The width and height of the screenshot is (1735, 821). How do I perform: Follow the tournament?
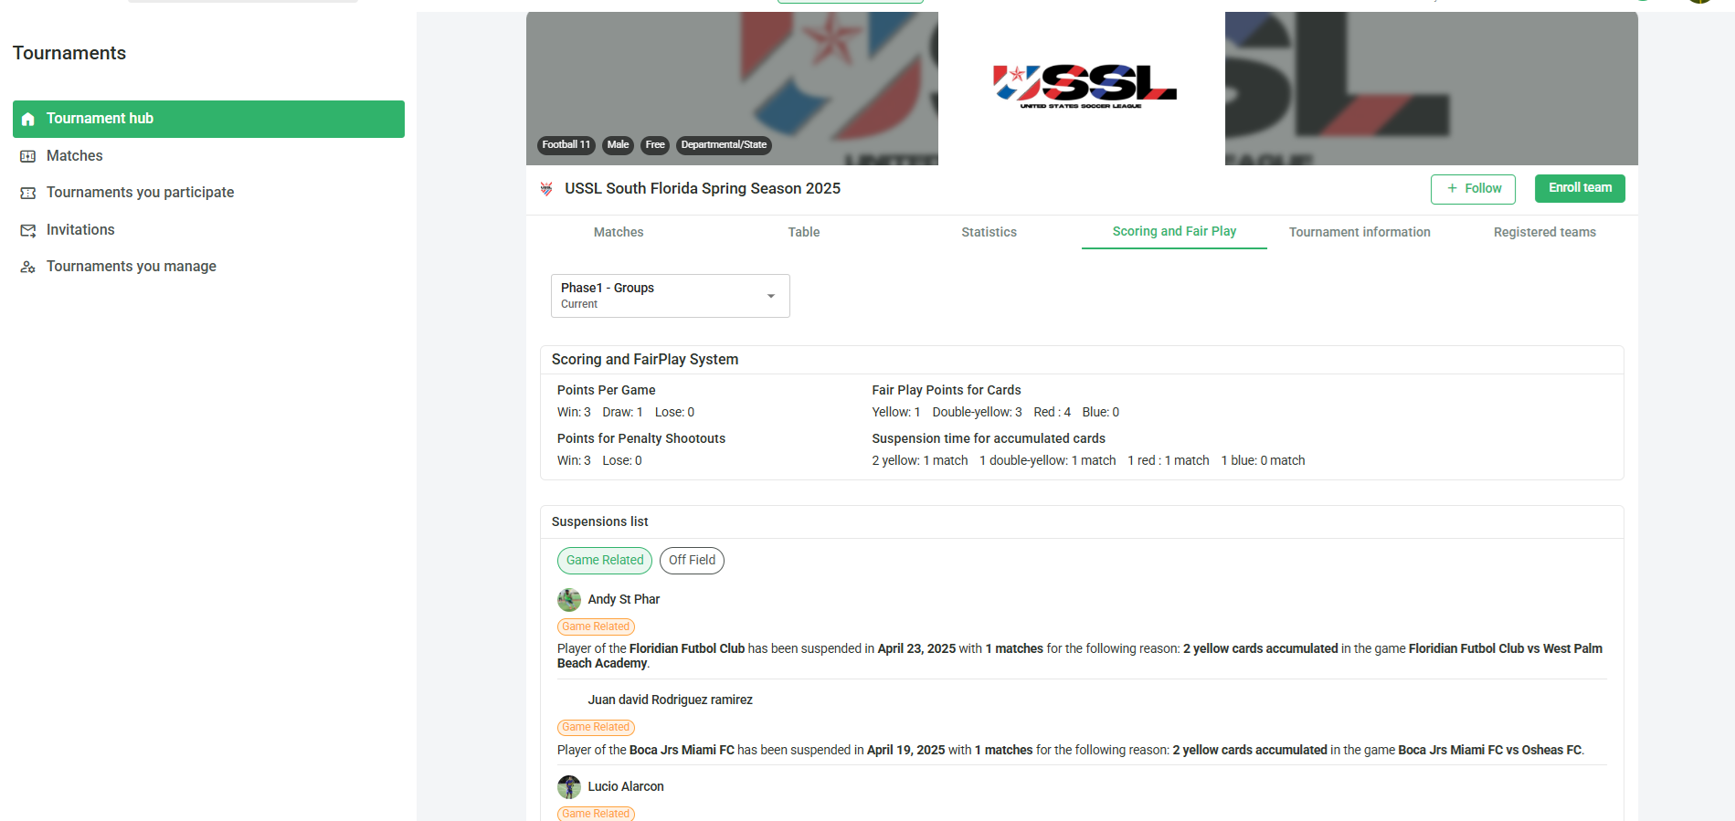(1473, 189)
